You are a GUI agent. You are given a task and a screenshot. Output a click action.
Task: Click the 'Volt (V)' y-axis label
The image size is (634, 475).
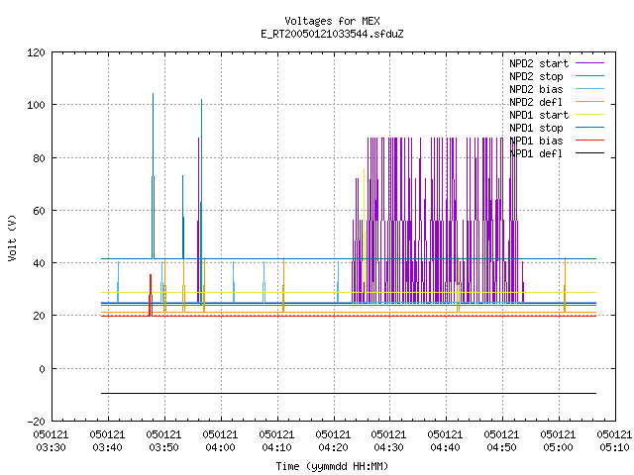13,237
